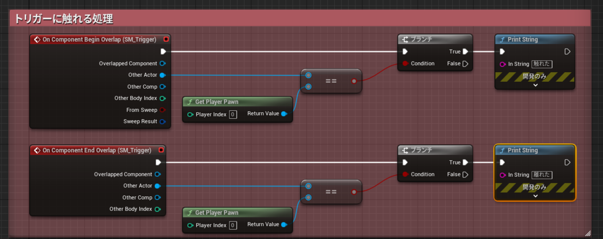Click Overlapped Component pin on End Overlap node

158,174
